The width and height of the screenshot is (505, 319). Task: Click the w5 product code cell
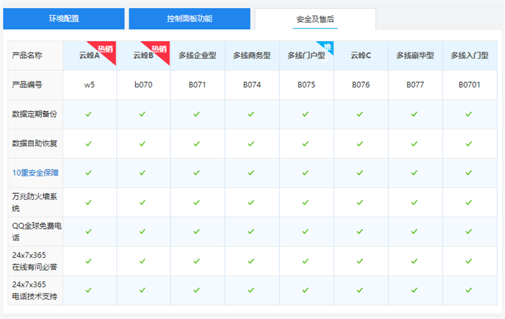pos(89,85)
